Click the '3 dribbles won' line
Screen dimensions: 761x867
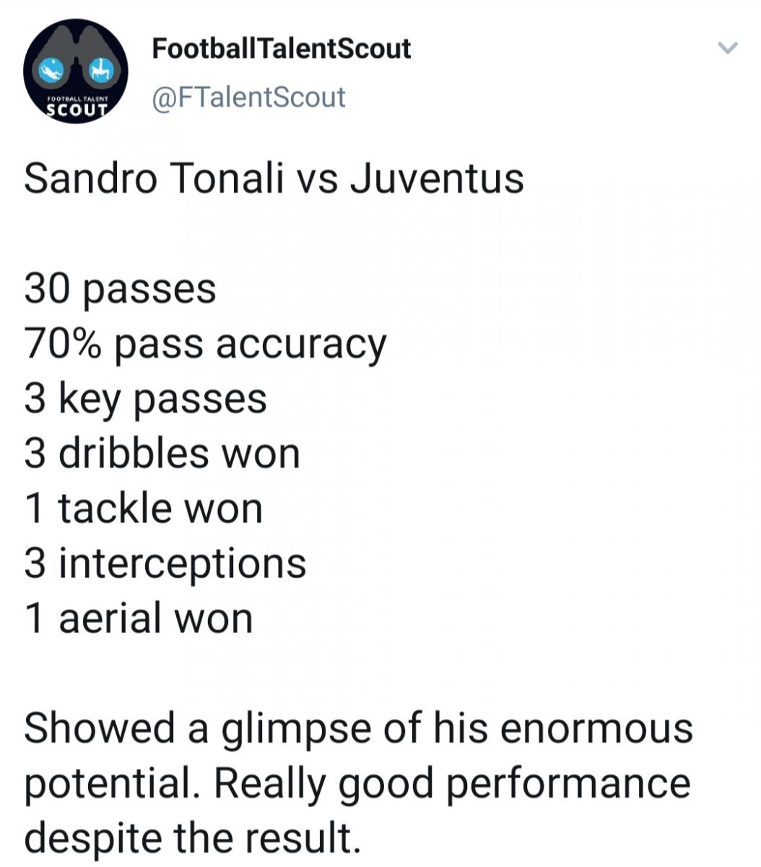[x=162, y=454]
